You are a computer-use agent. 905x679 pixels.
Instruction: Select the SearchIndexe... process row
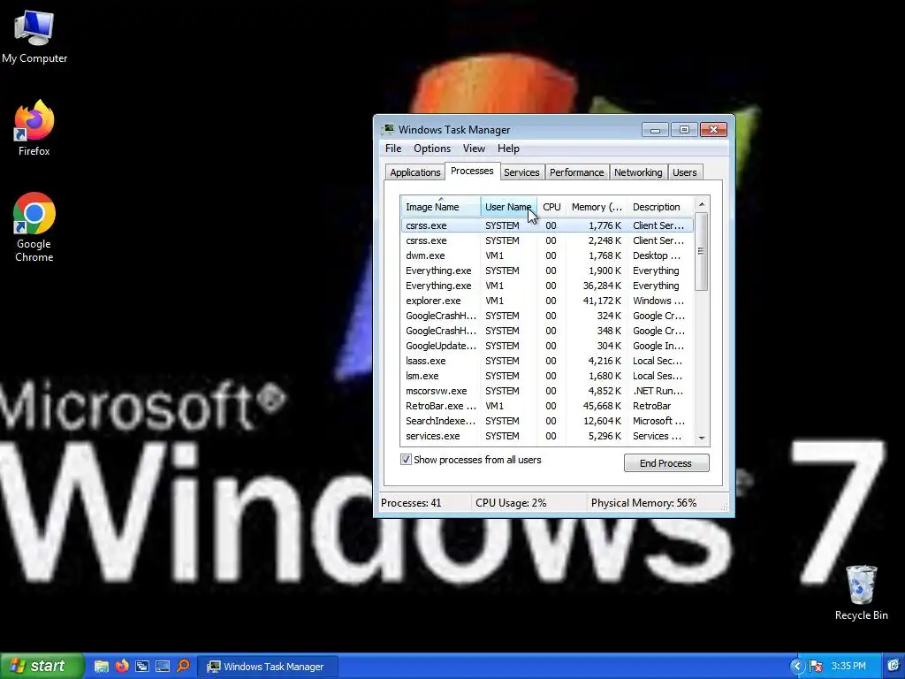pos(547,420)
